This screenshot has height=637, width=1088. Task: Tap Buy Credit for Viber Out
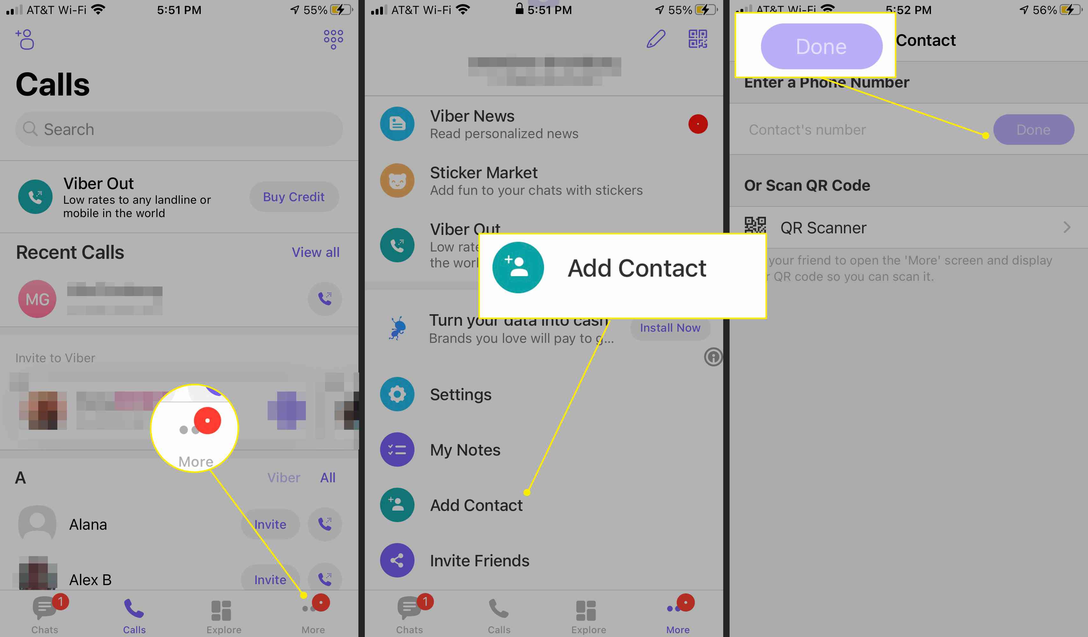tap(294, 196)
